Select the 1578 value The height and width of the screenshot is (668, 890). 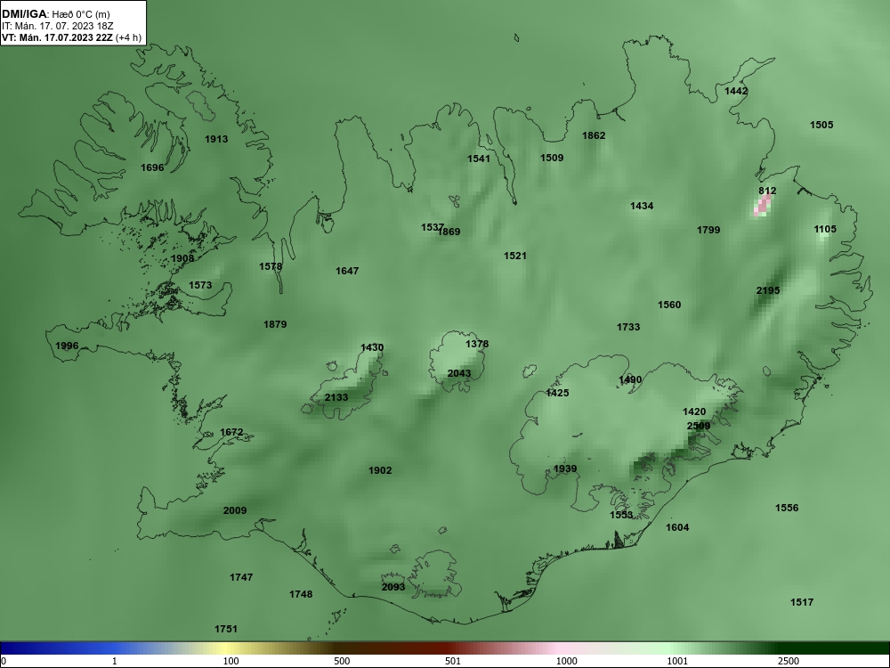click(271, 267)
